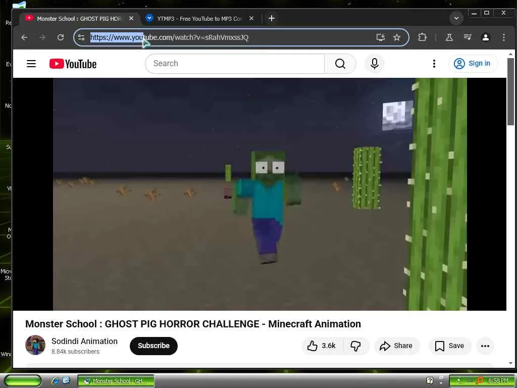
Task: Like the video with thumbs up
Action: 322,346
